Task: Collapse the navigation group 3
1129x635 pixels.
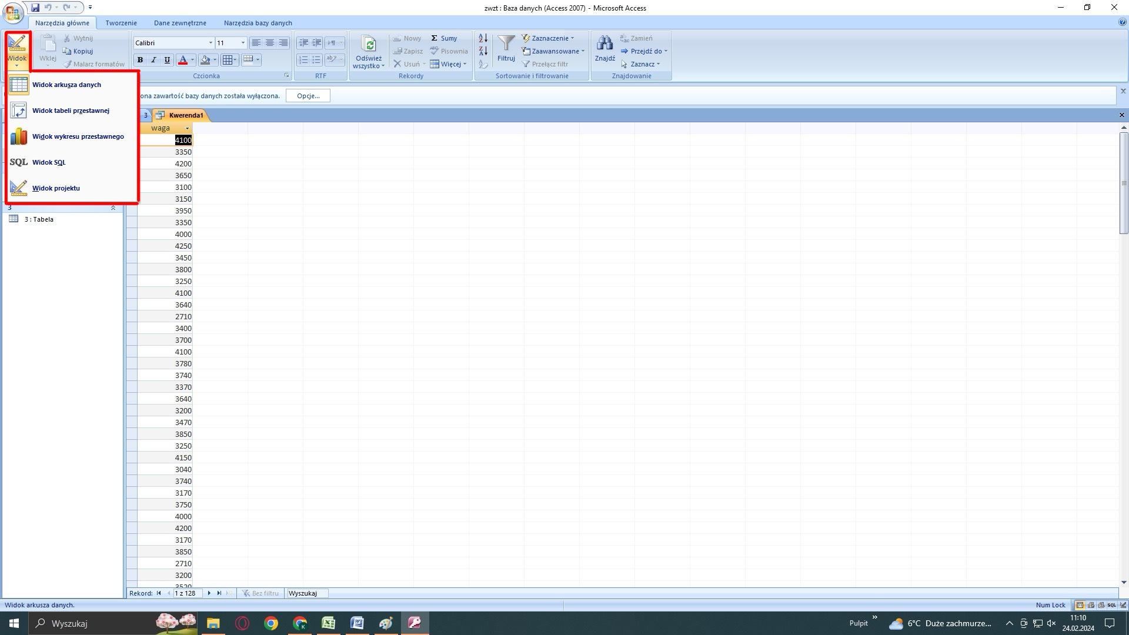Action: click(x=113, y=208)
